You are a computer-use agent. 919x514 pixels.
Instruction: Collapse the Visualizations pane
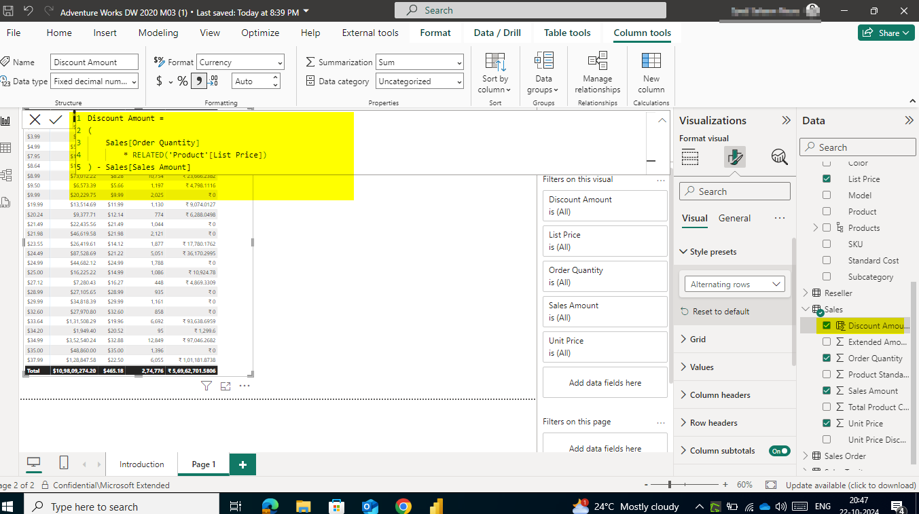point(786,121)
